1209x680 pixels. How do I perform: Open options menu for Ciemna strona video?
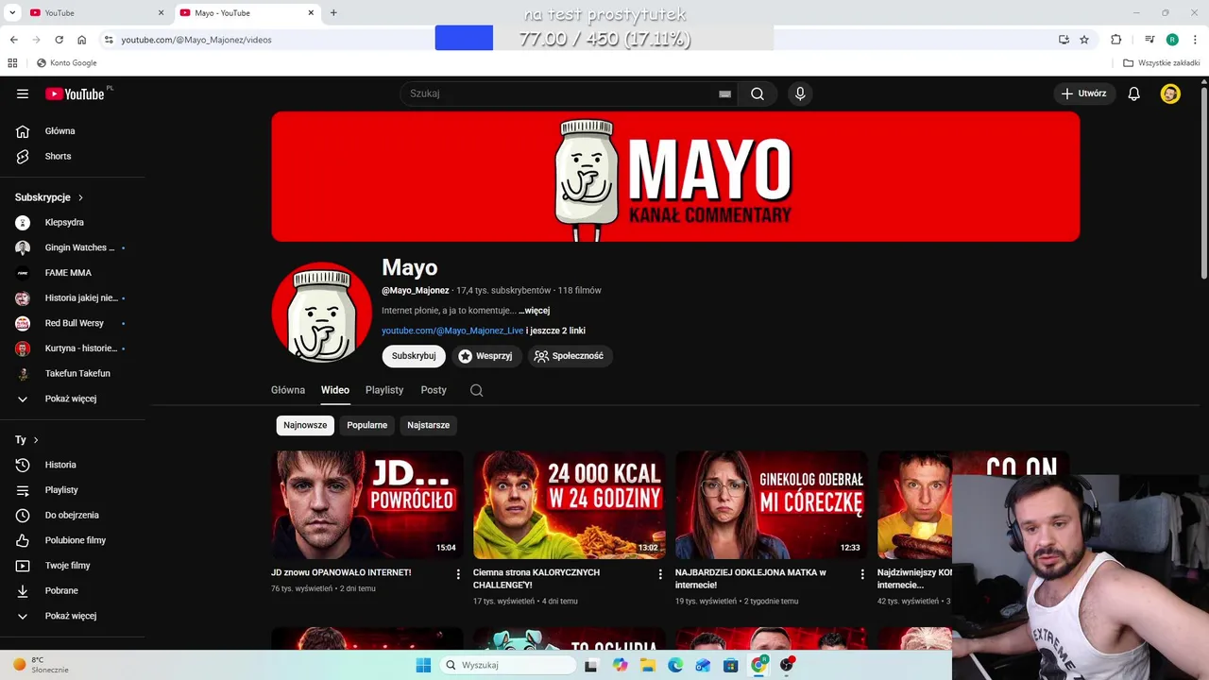click(660, 574)
